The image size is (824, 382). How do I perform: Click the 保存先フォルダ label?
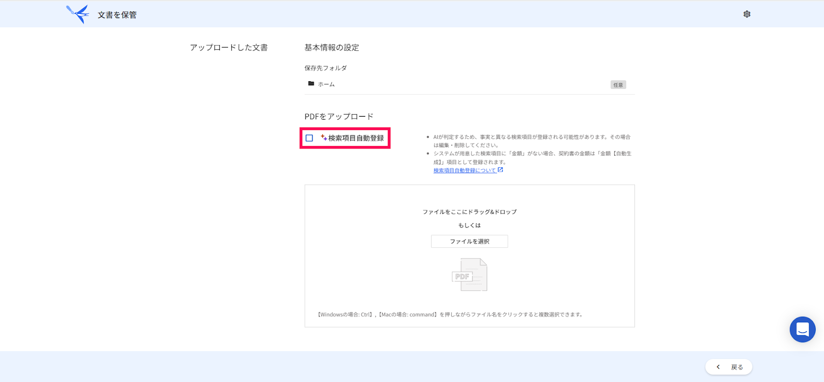(325, 68)
